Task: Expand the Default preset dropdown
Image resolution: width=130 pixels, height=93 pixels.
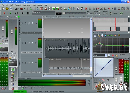Action: 106,55
